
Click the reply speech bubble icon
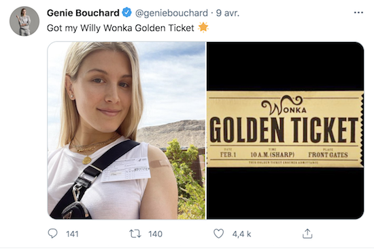click(52, 233)
